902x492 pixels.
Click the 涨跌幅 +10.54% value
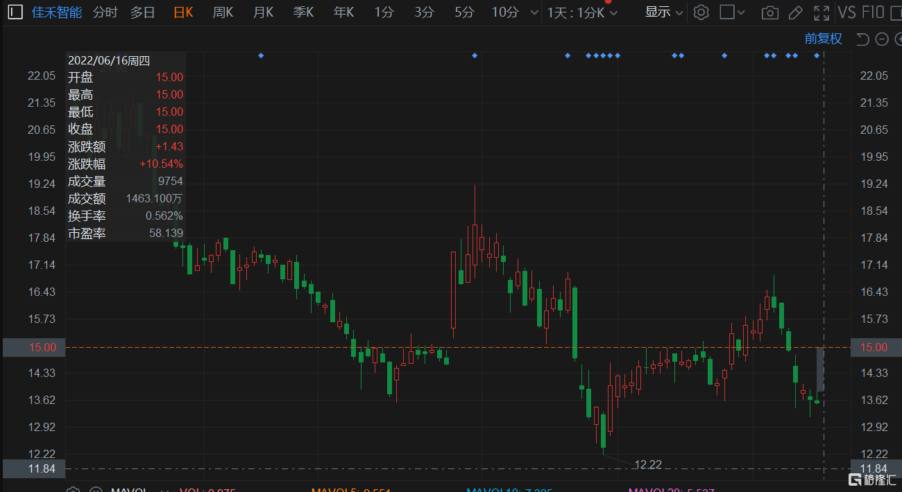pos(161,164)
